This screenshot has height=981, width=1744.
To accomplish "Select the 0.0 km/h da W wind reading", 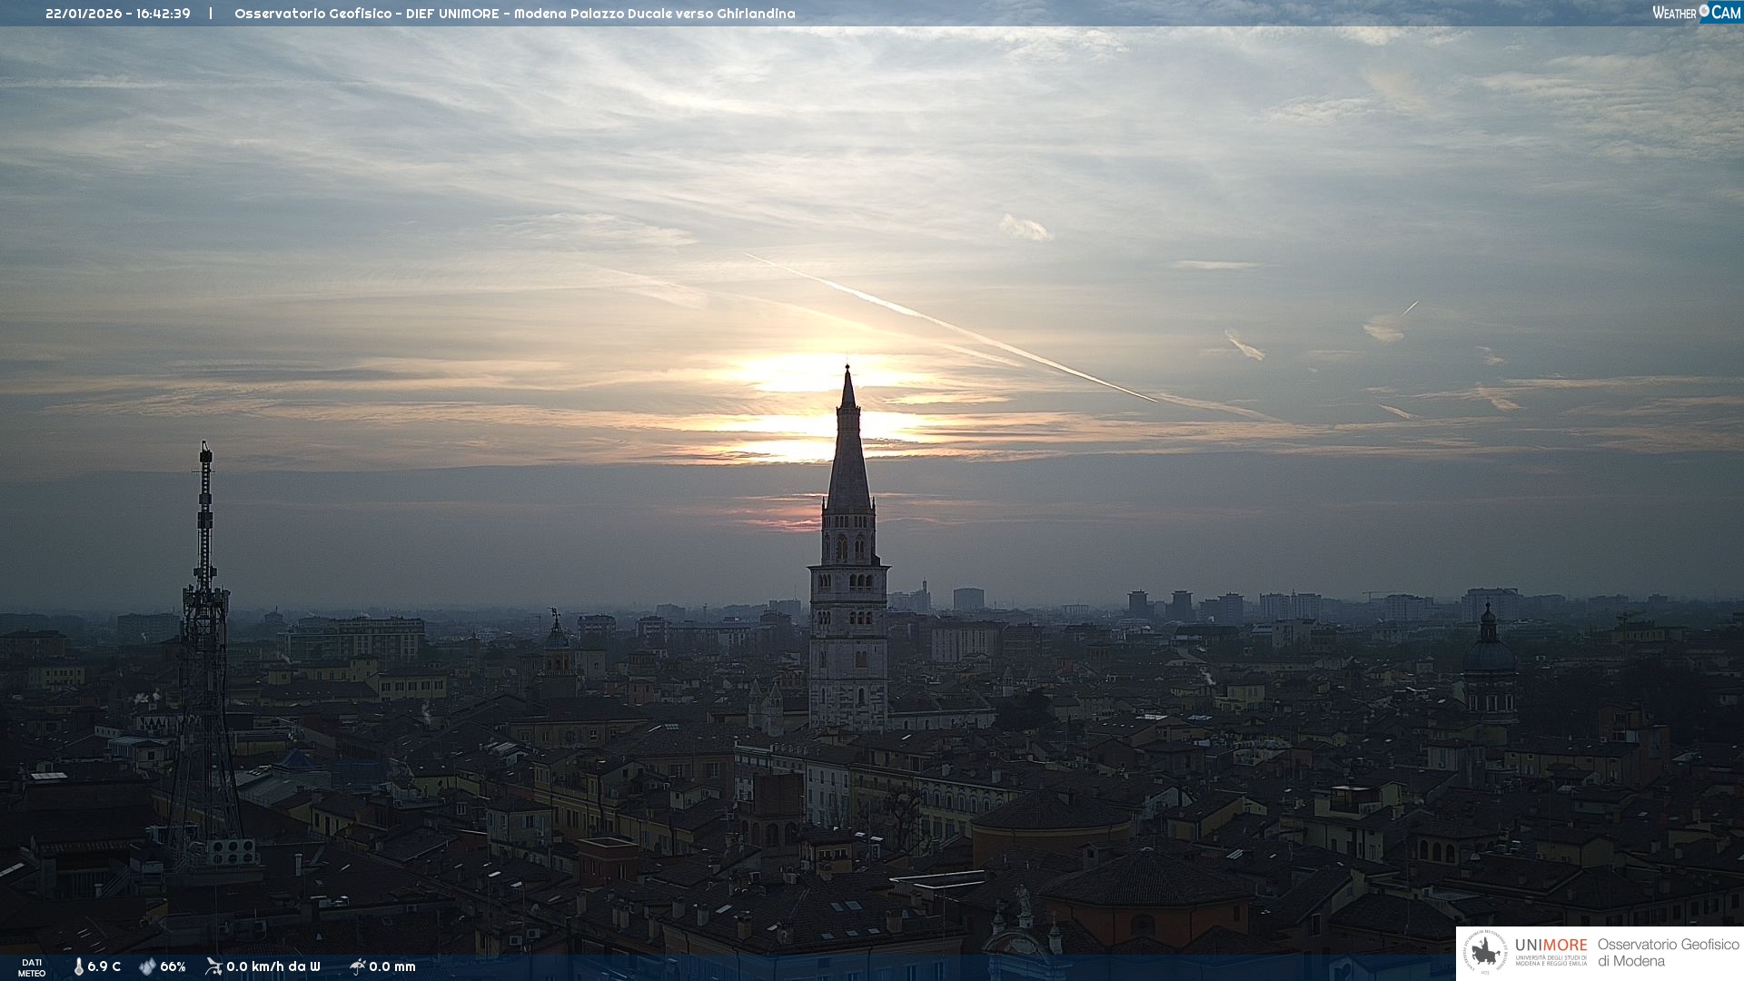I will (x=272, y=966).
